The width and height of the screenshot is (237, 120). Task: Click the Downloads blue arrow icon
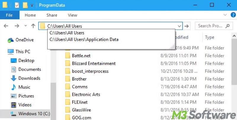point(14,78)
